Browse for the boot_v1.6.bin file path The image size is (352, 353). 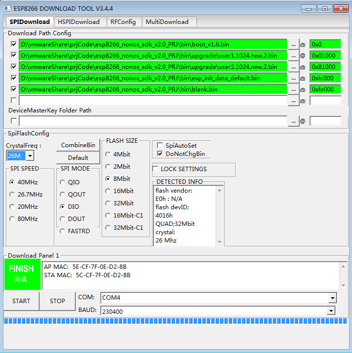click(x=293, y=44)
